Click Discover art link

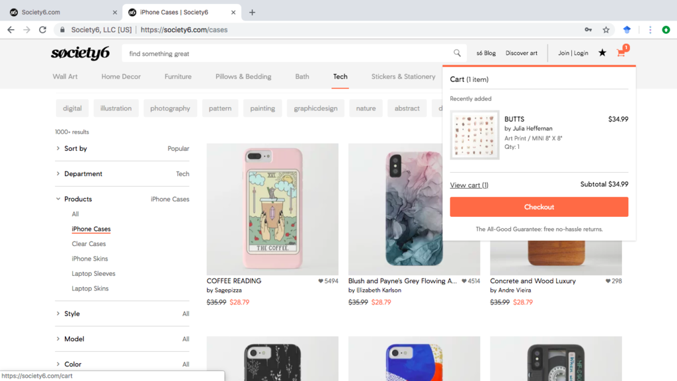point(521,53)
